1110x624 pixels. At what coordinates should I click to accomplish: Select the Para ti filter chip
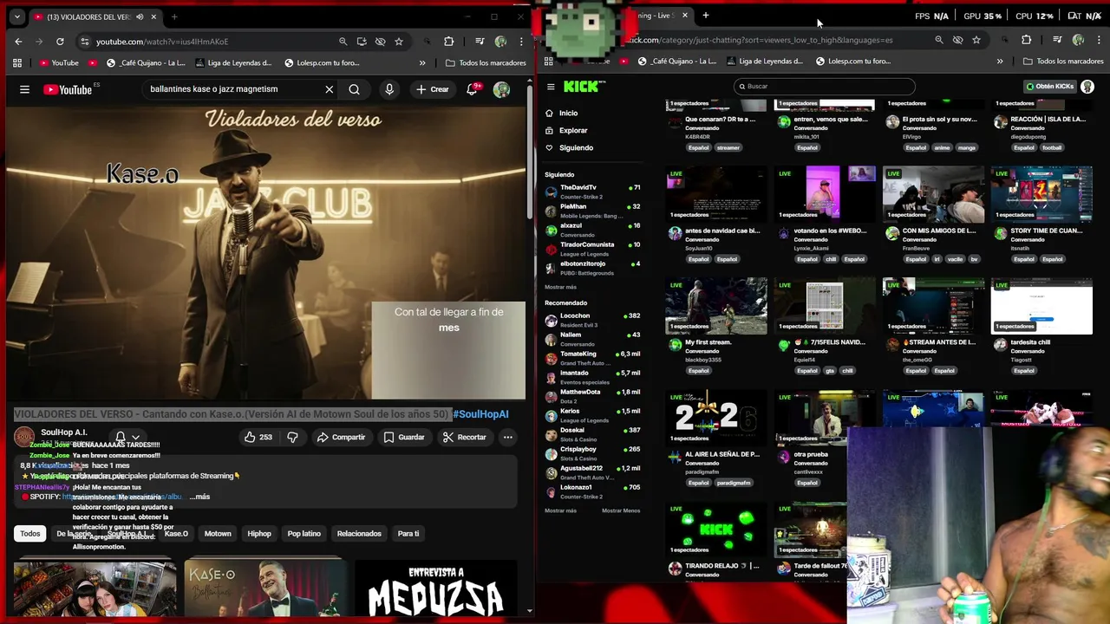[408, 534]
